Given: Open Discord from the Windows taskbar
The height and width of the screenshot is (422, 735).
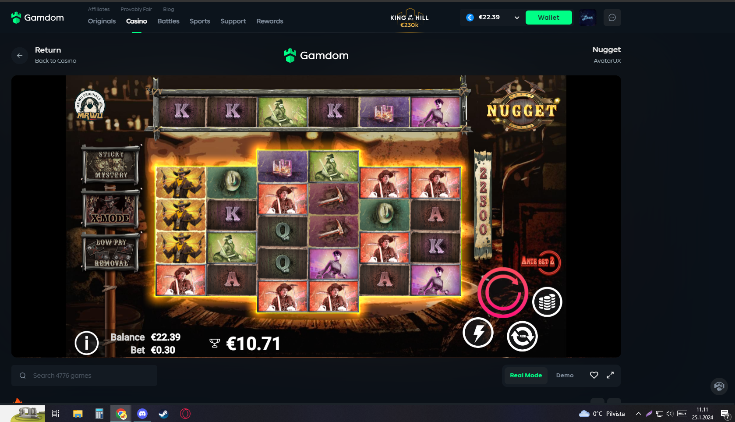Looking at the screenshot, I should click(142, 414).
